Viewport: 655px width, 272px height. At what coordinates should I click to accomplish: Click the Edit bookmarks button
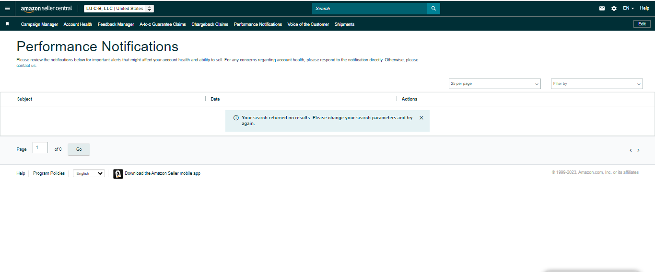pos(642,24)
